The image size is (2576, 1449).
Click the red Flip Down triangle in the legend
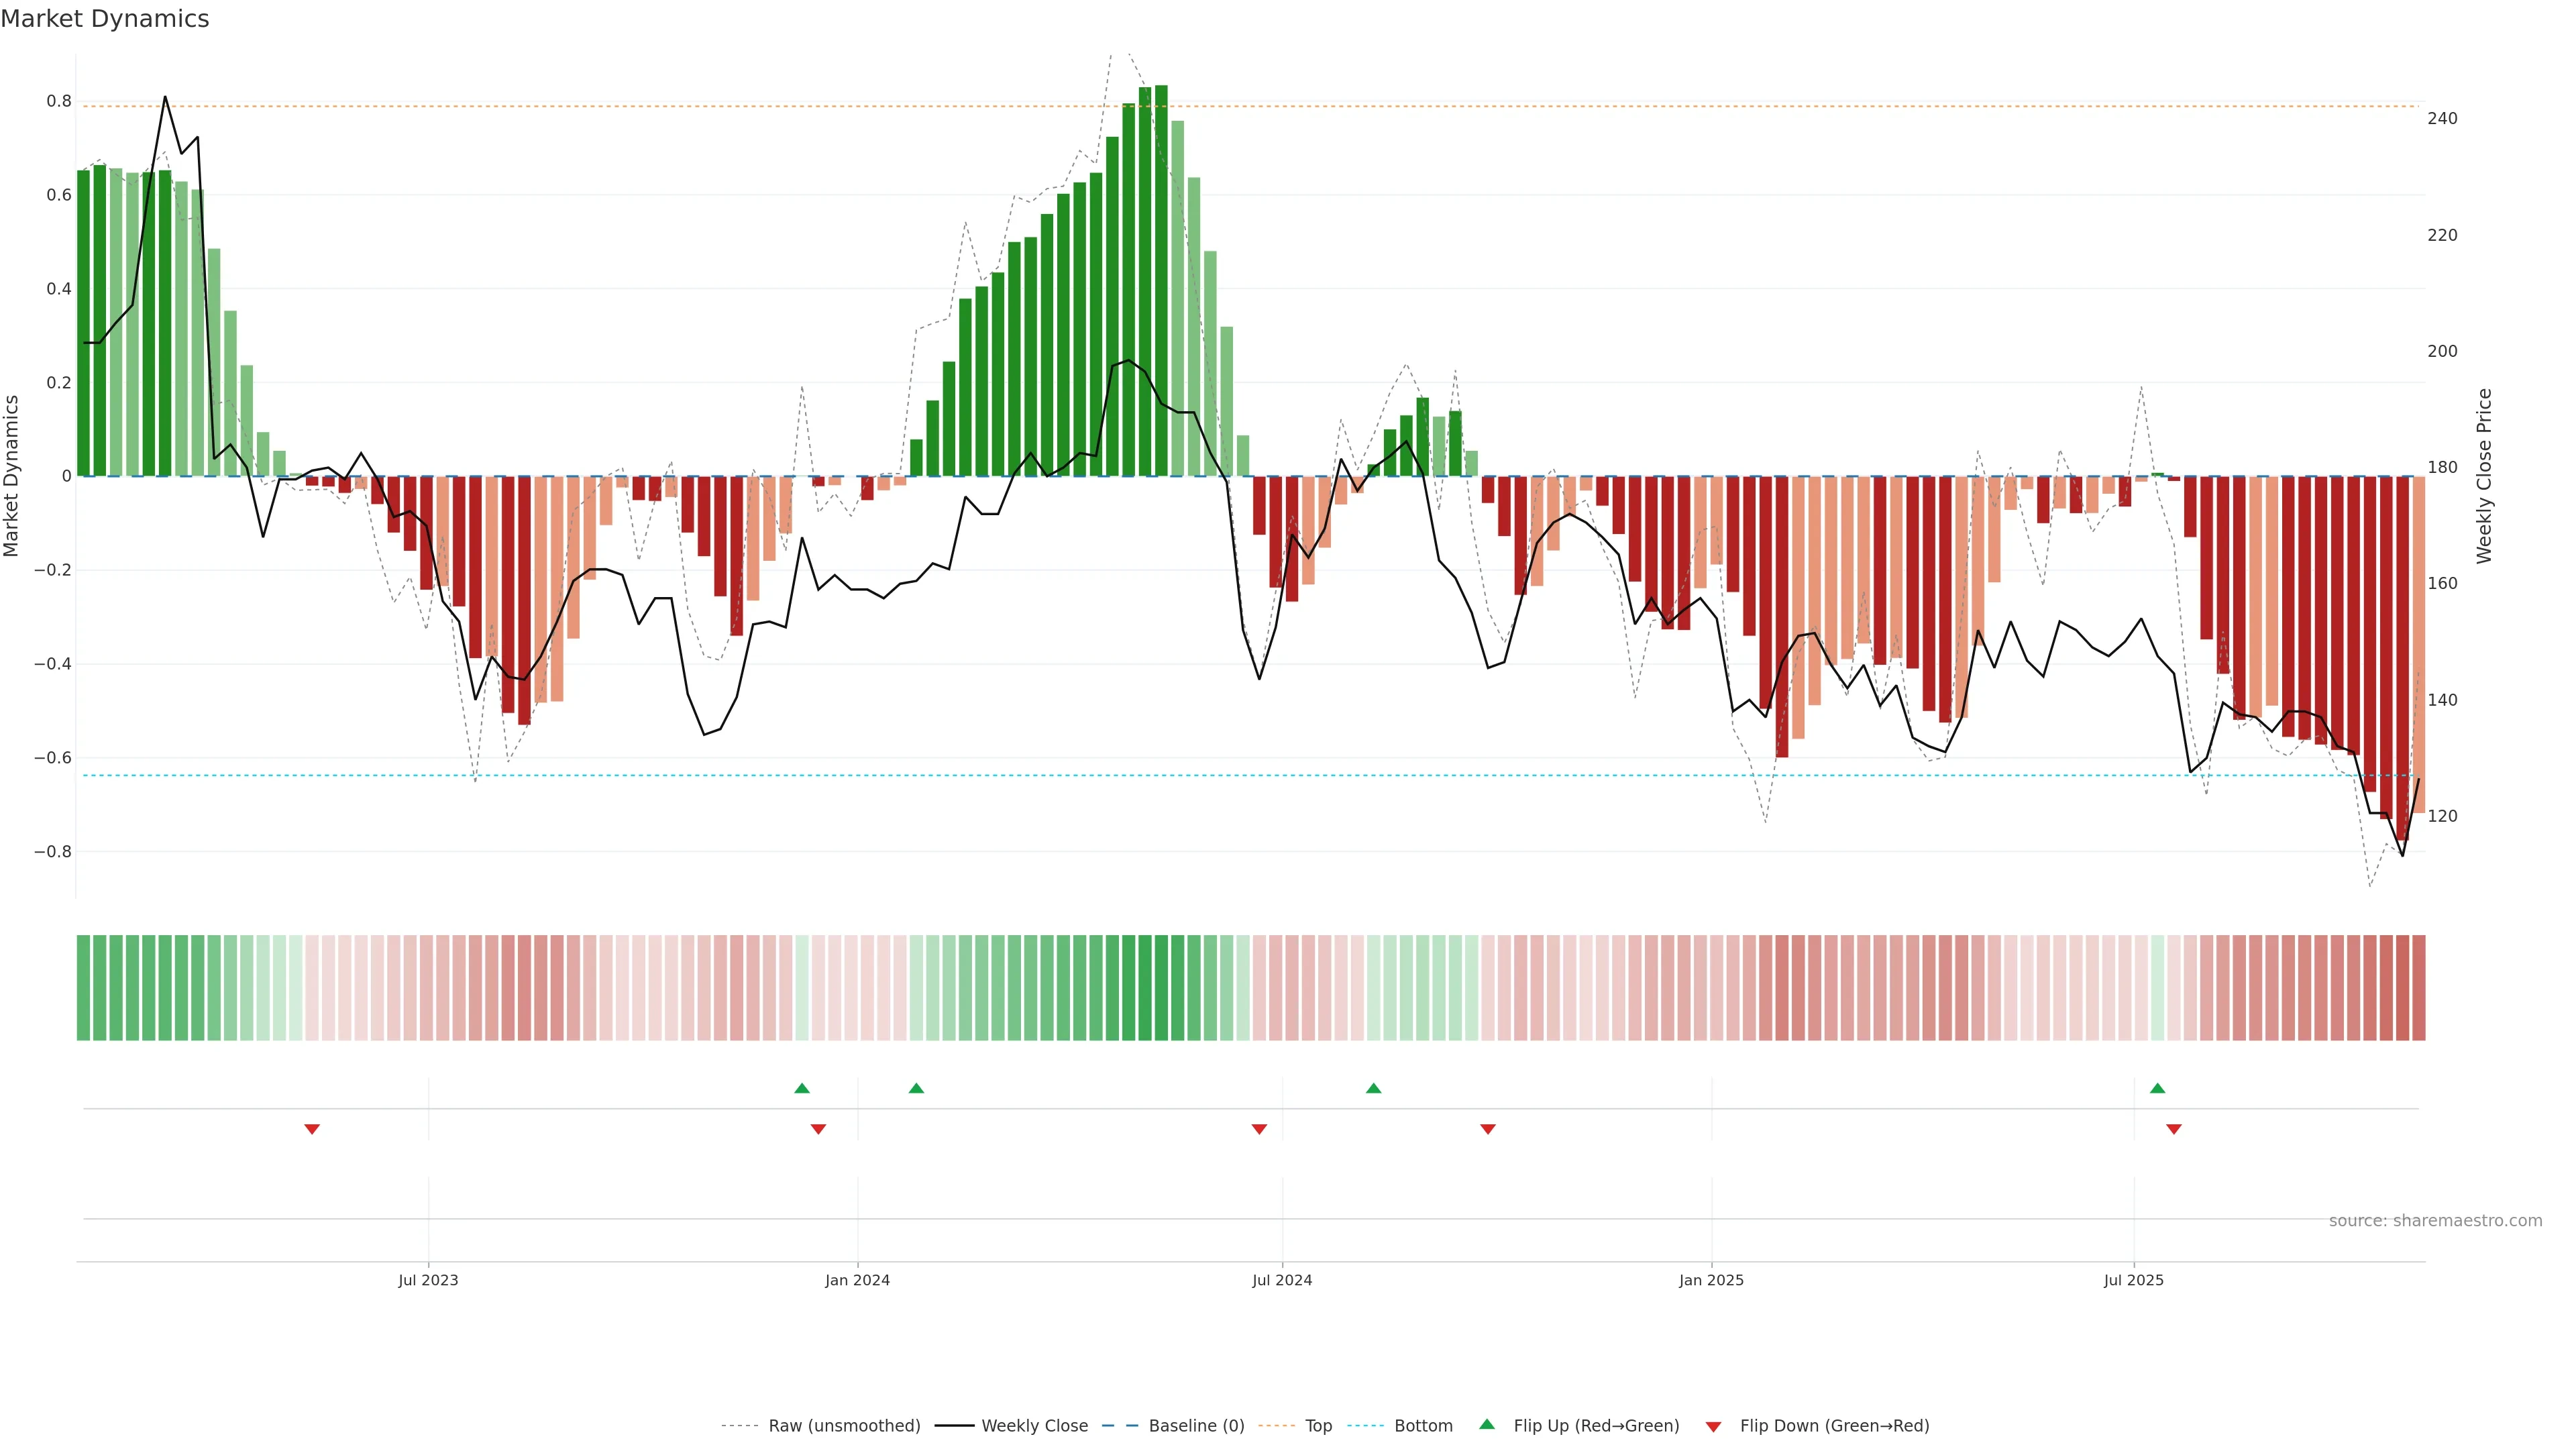pyautogui.click(x=1713, y=1426)
